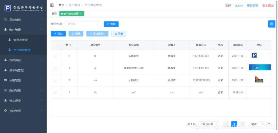Switch to the 首页 tab
This screenshot has height=133, width=278.
pos(54,14)
